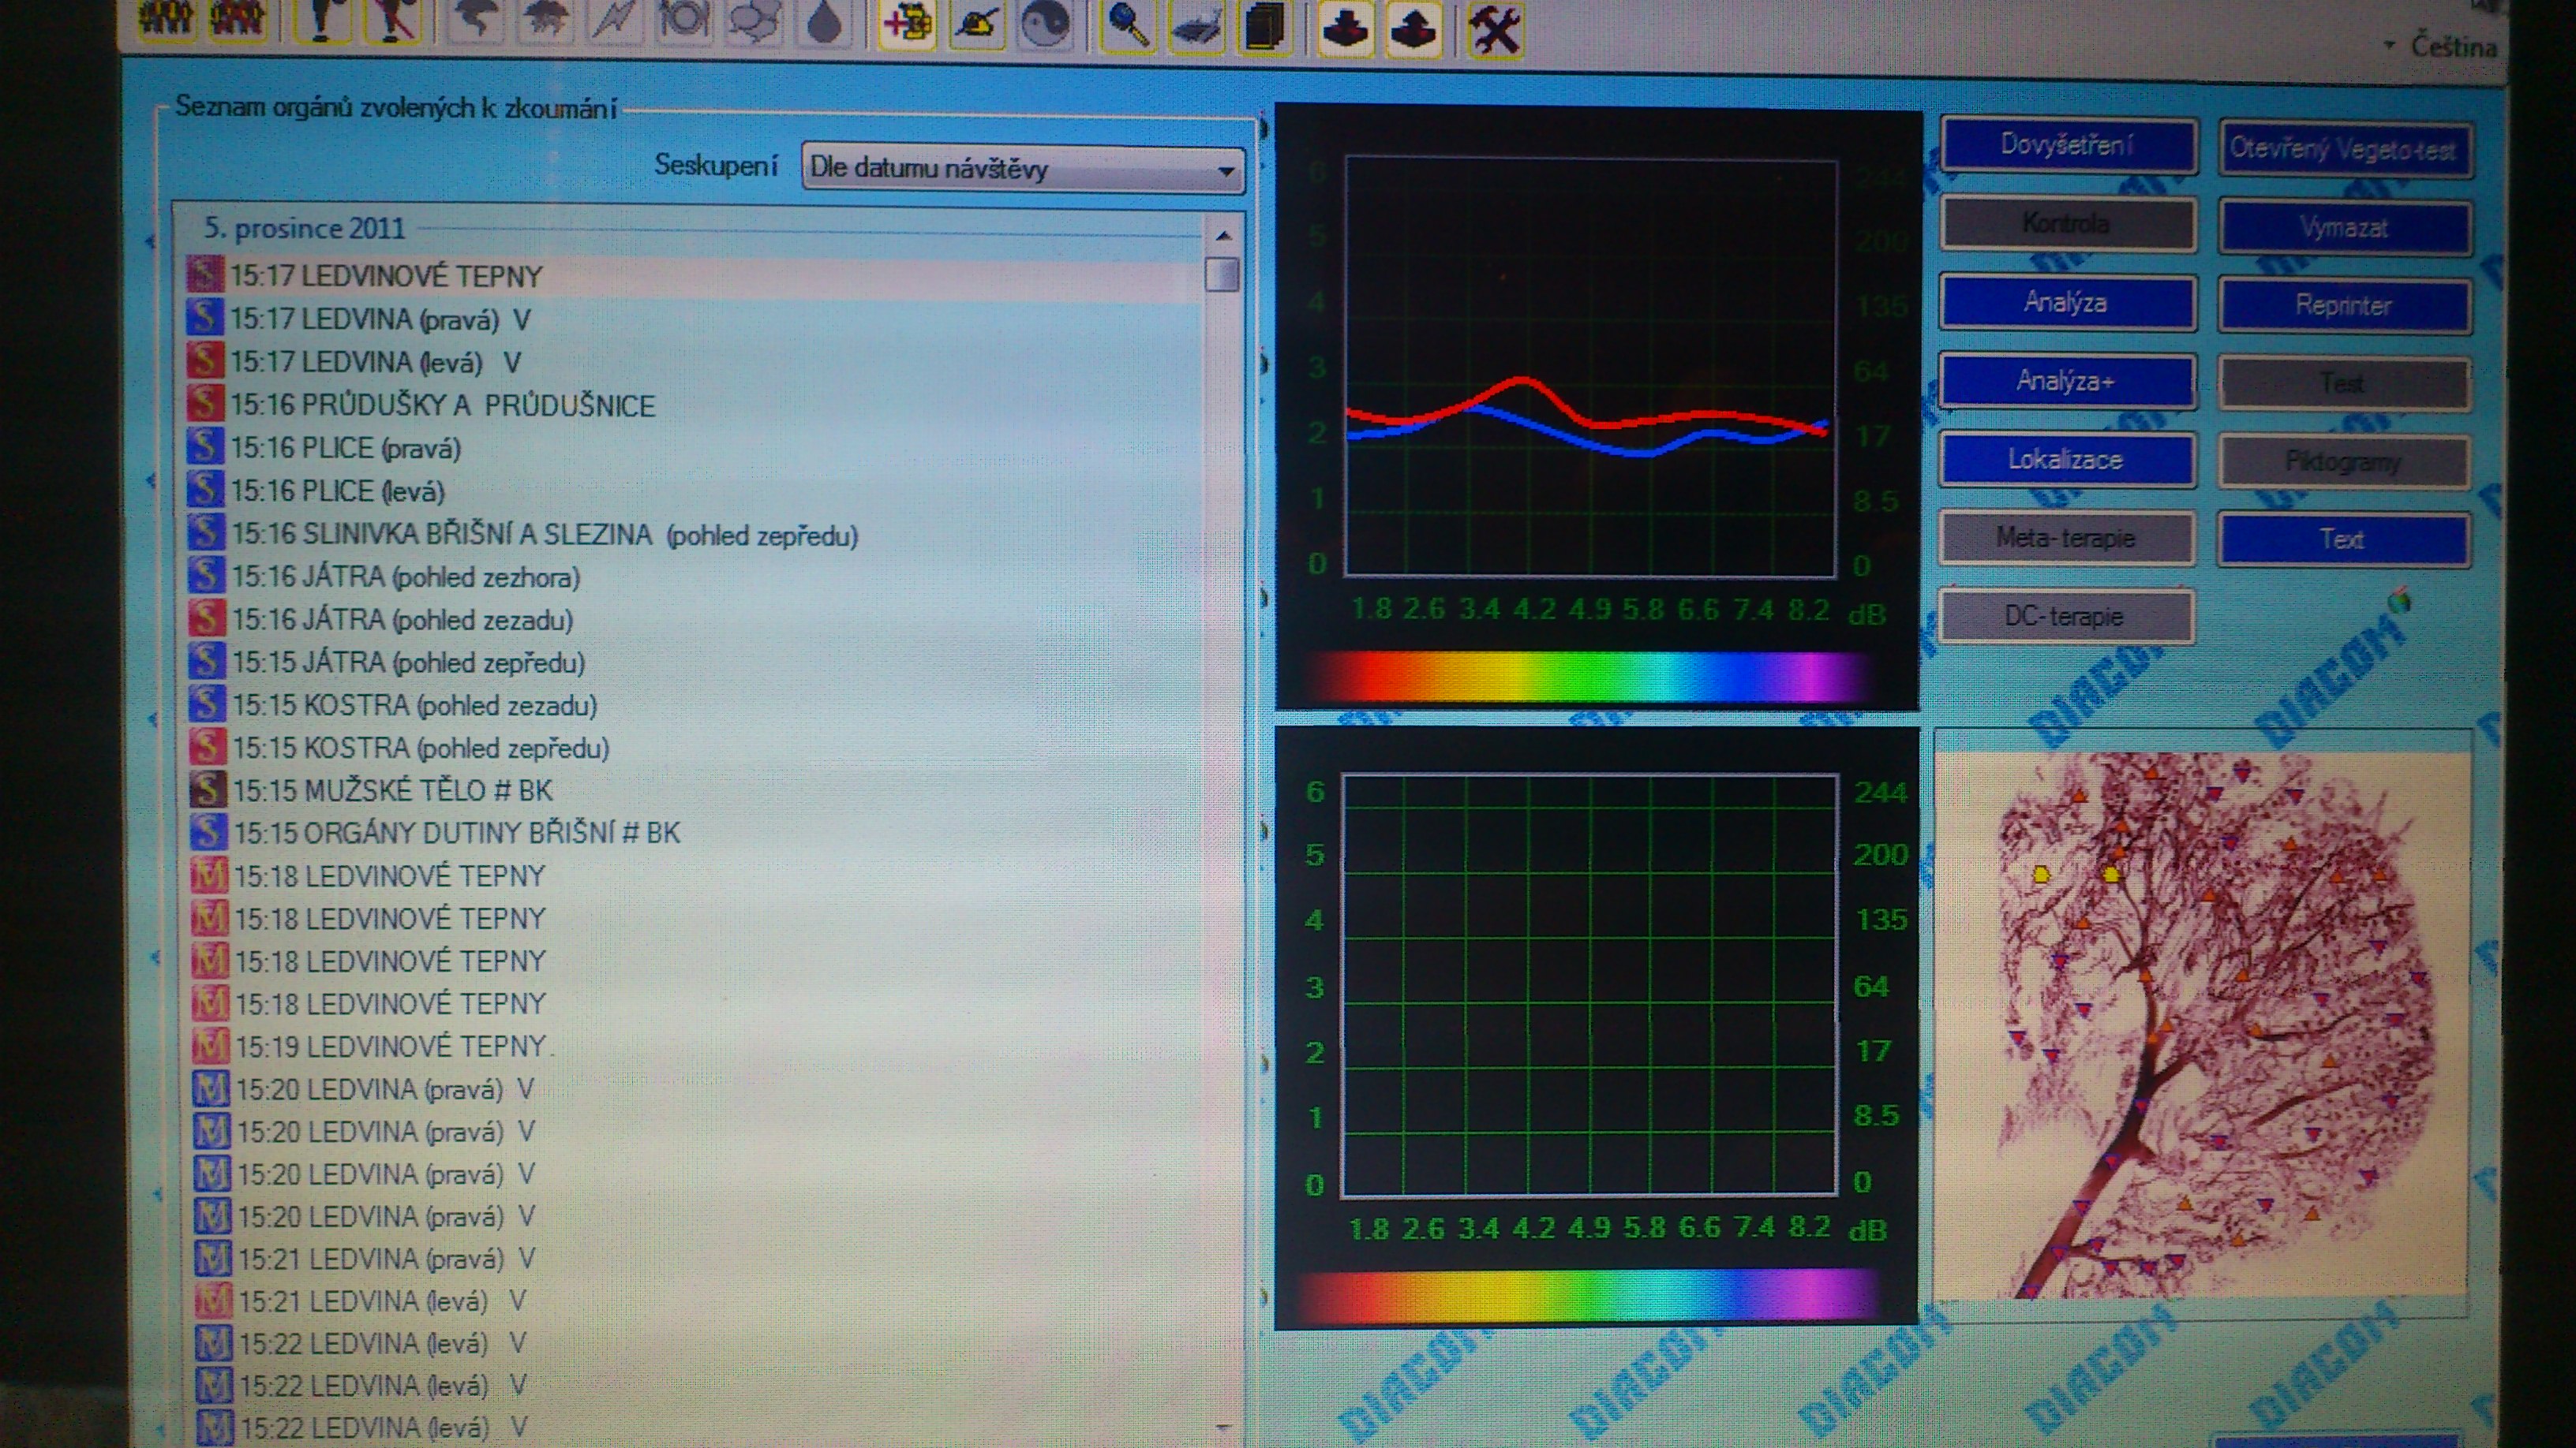Select row 15:15 JÁTRA (pohled zepředu)

point(694,662)
